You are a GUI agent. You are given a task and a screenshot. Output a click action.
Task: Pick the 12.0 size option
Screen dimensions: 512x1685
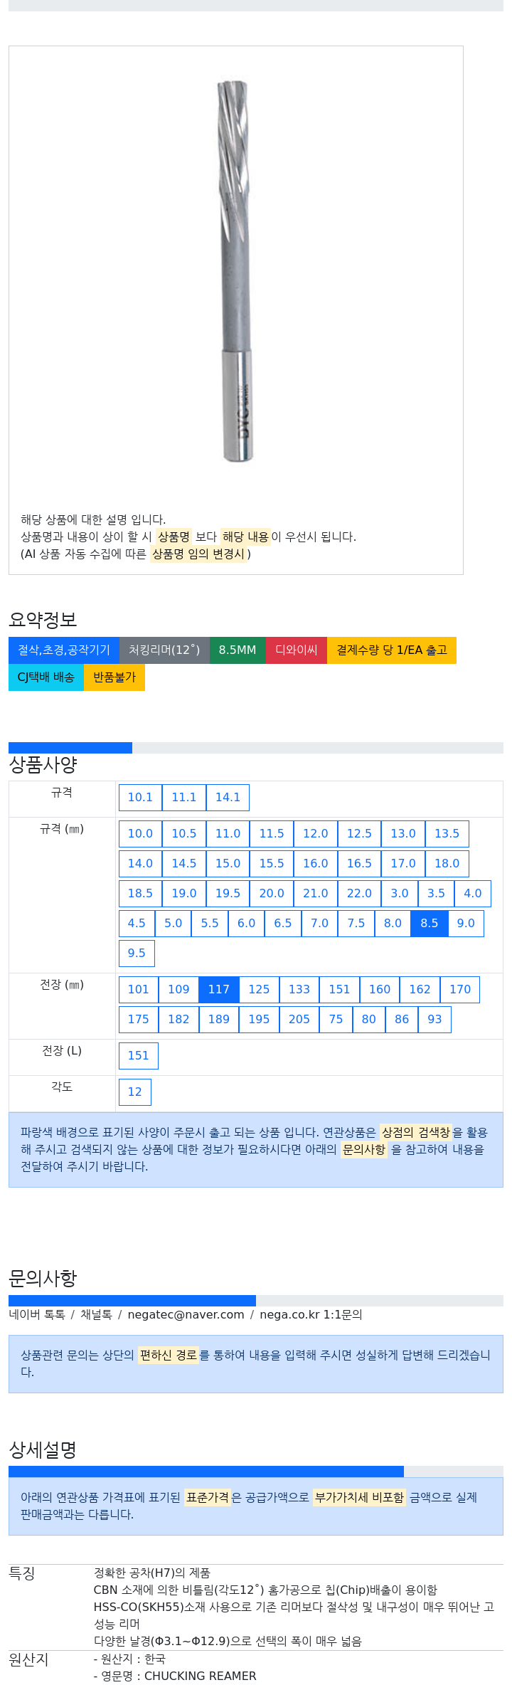tap(316, 834)
